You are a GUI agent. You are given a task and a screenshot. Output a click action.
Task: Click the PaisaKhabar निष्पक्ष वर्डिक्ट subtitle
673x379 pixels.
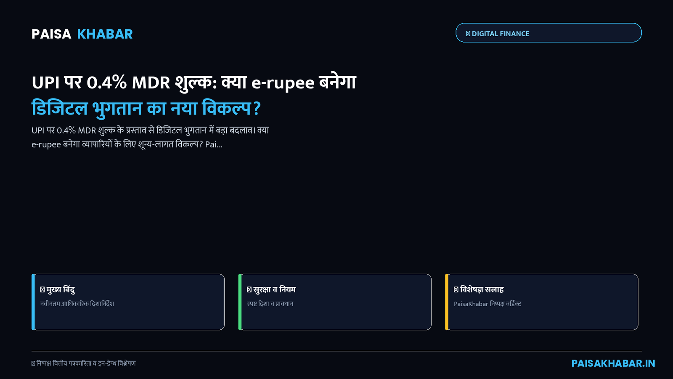[x=488, y=304]
